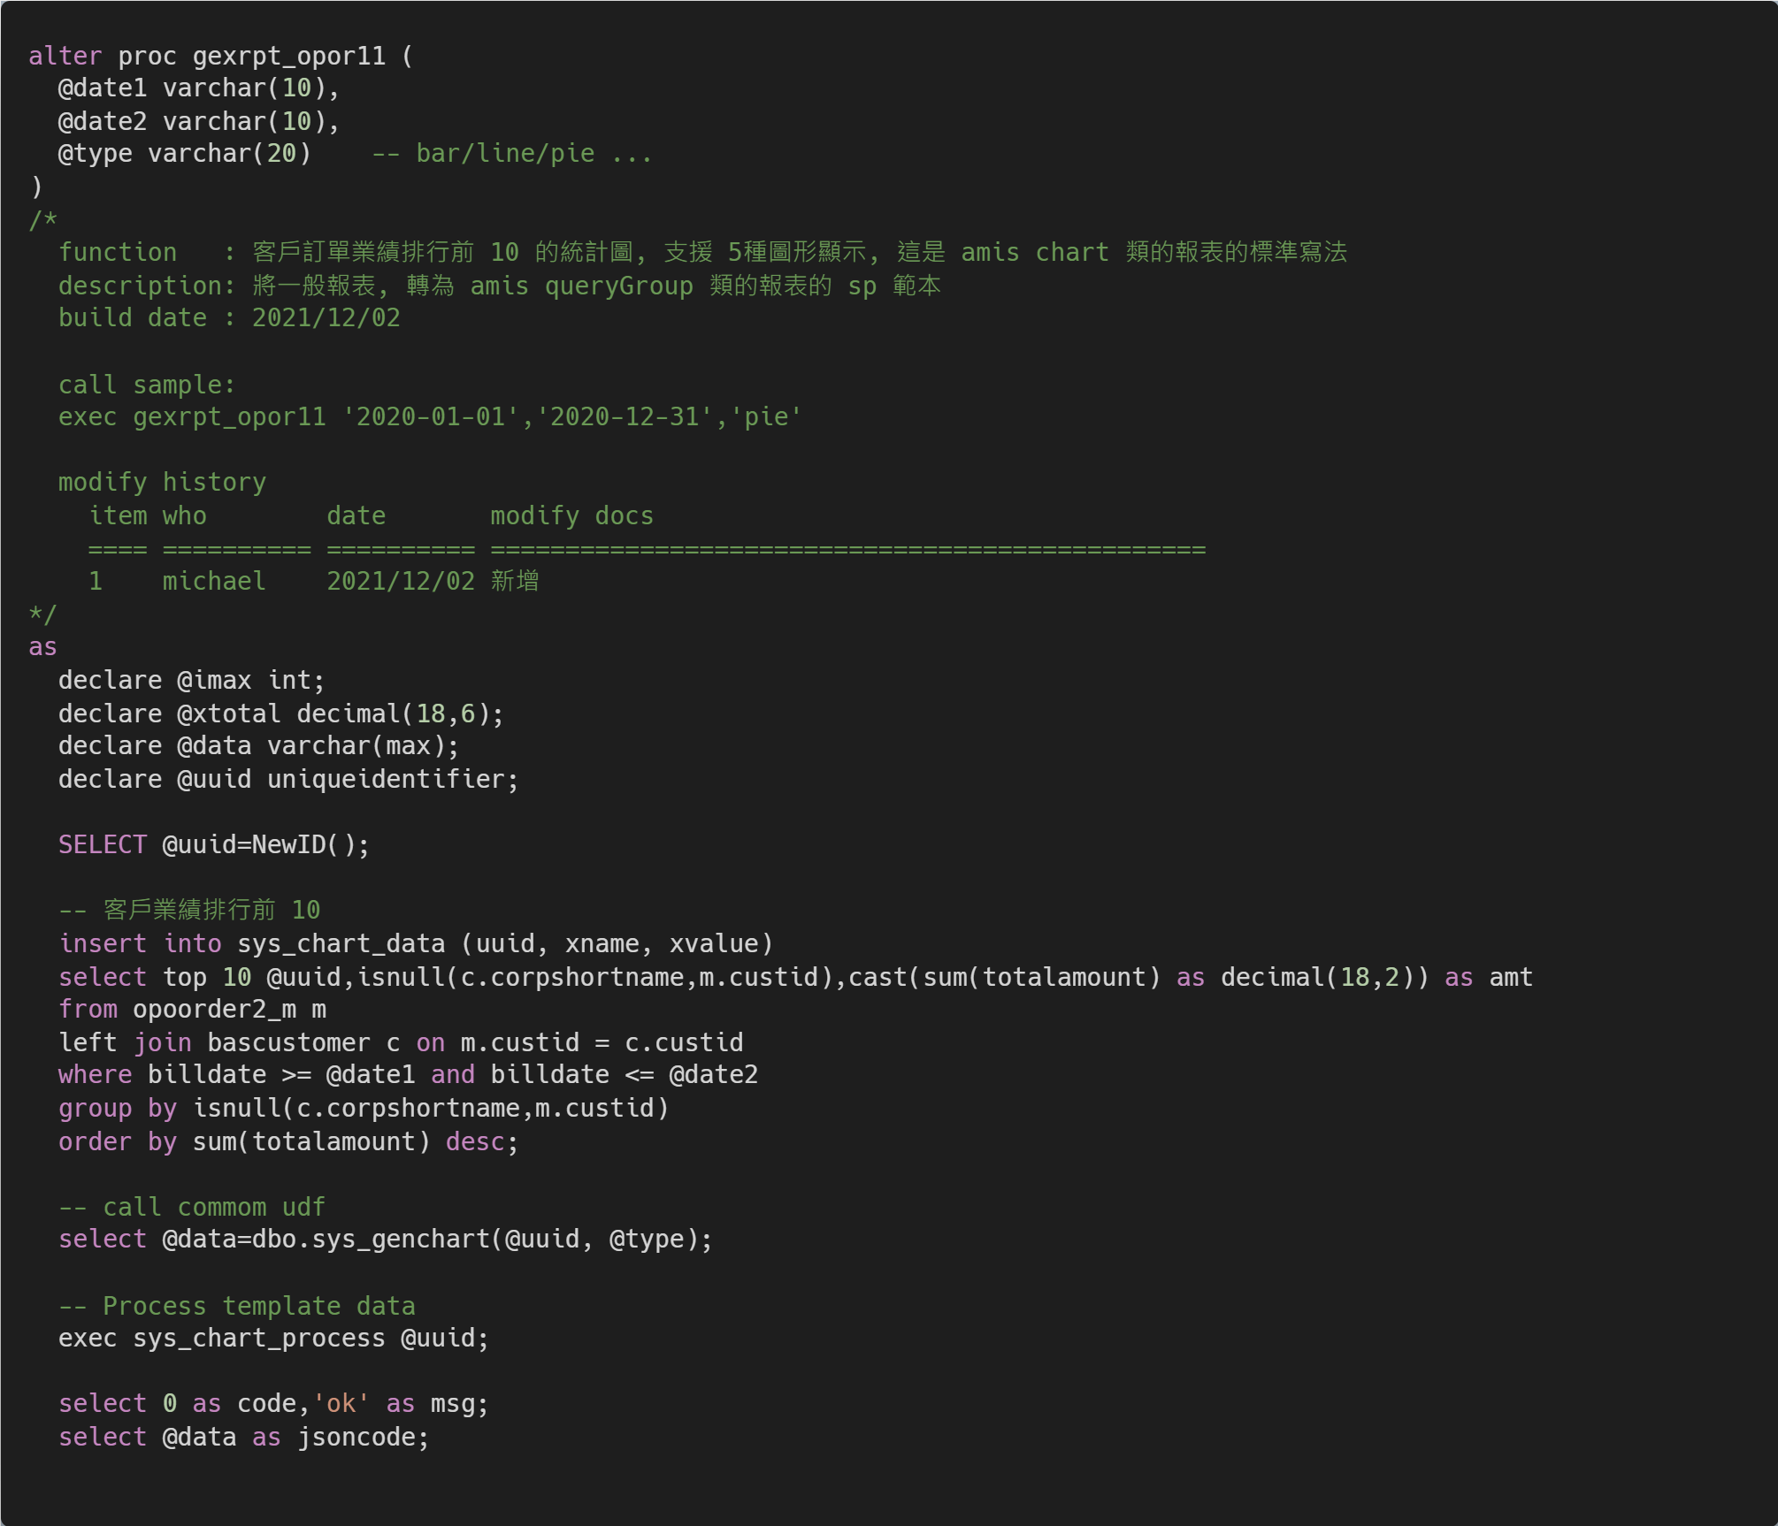Click the opoorder2_m table name in from clause

(213, 1009)
